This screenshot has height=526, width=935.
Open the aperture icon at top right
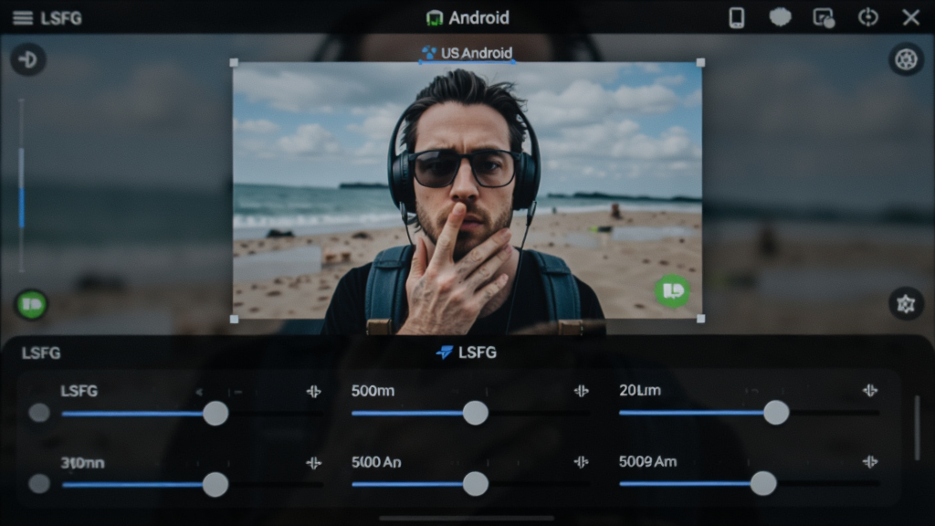[x=906, y=59]
